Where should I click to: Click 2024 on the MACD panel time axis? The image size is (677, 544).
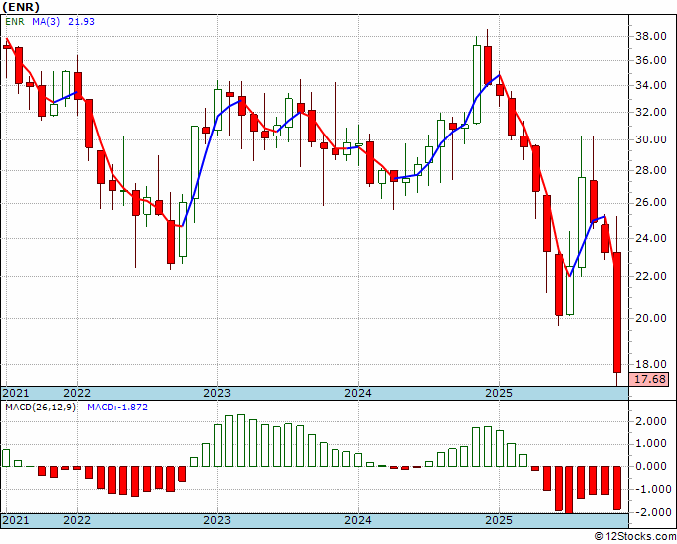(x=358, y=520)
